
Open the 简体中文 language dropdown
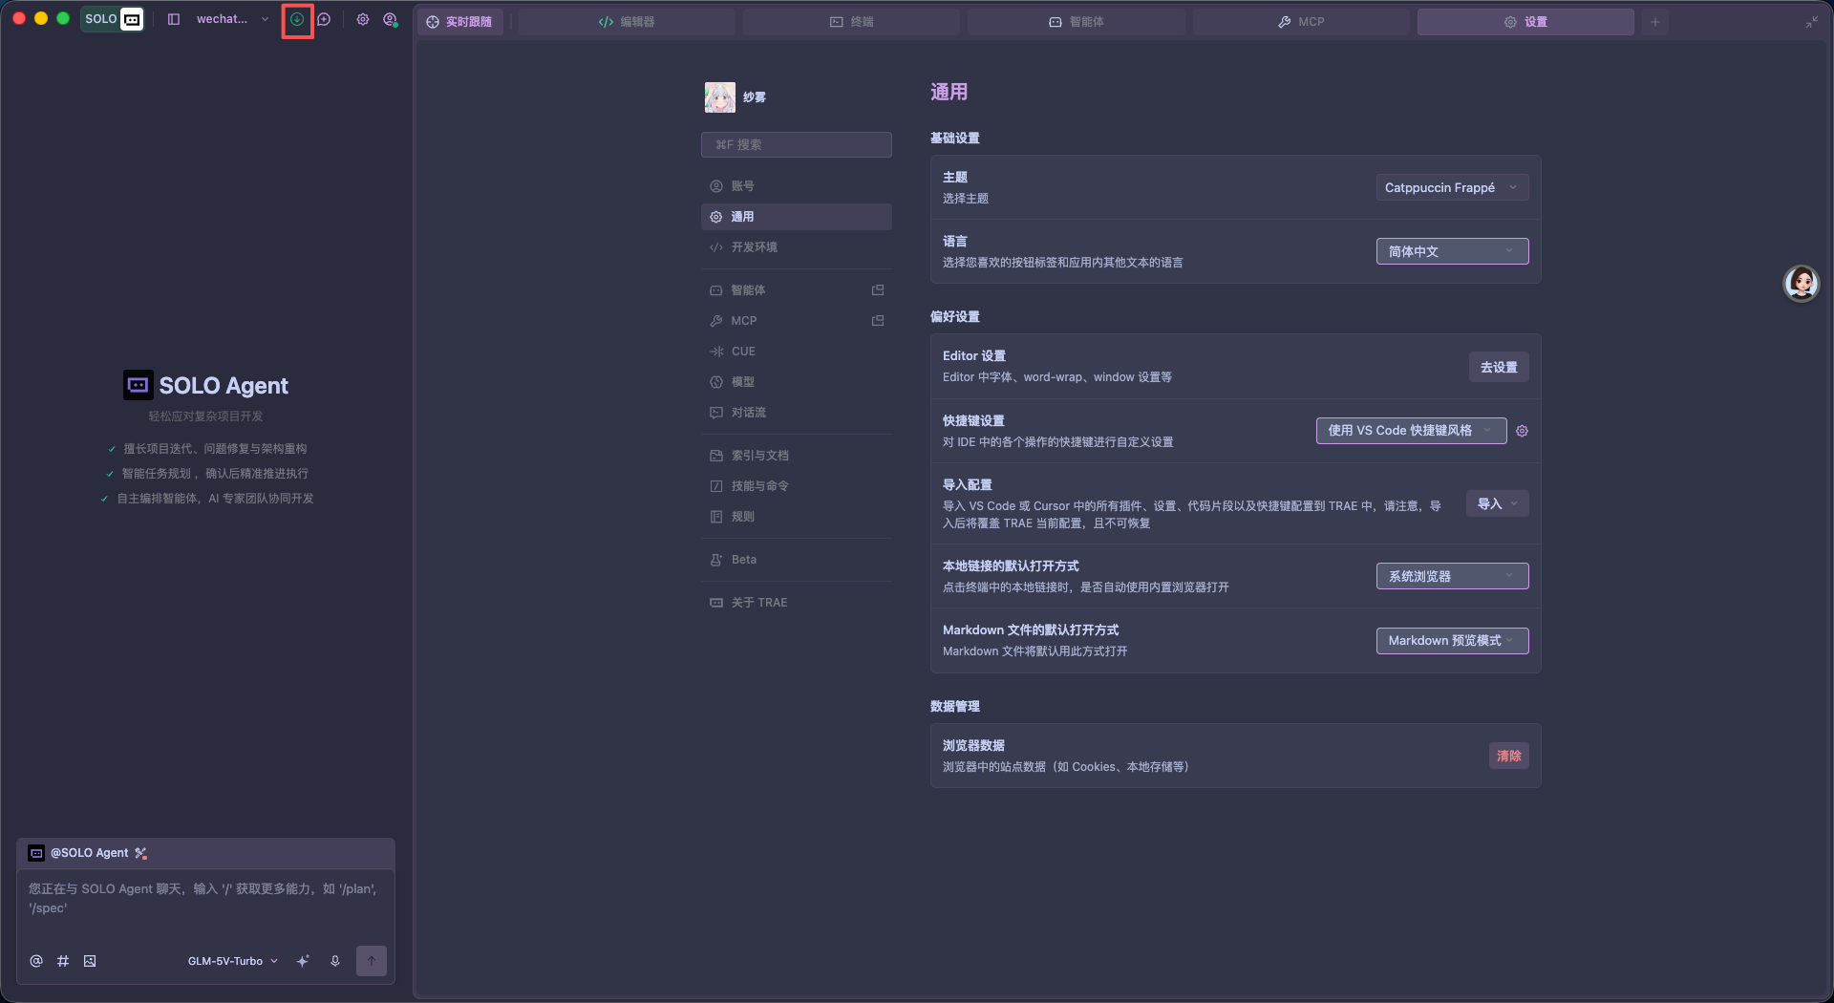click(x=1452, y=251)
